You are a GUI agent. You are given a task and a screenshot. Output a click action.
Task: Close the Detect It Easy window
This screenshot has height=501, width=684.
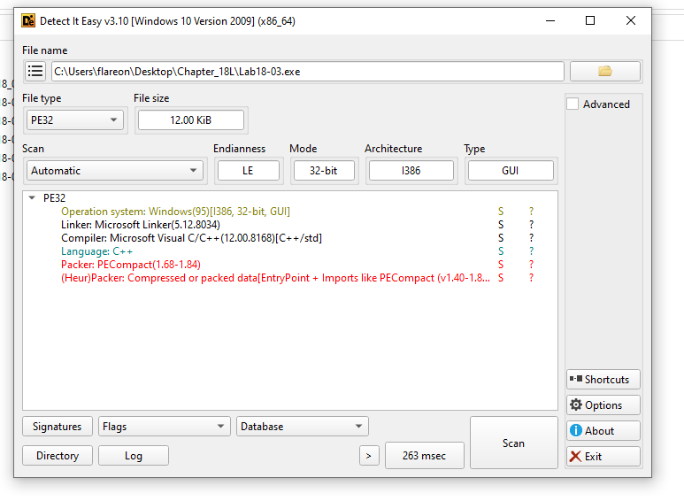click(631, 20)
